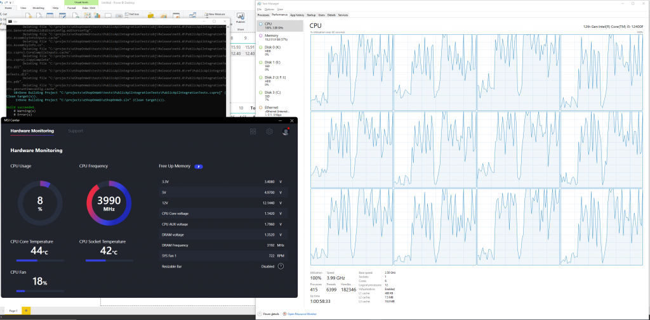Open MSI Center user profile icon
This screenshot has height=320, width=650.
[286, 131]
